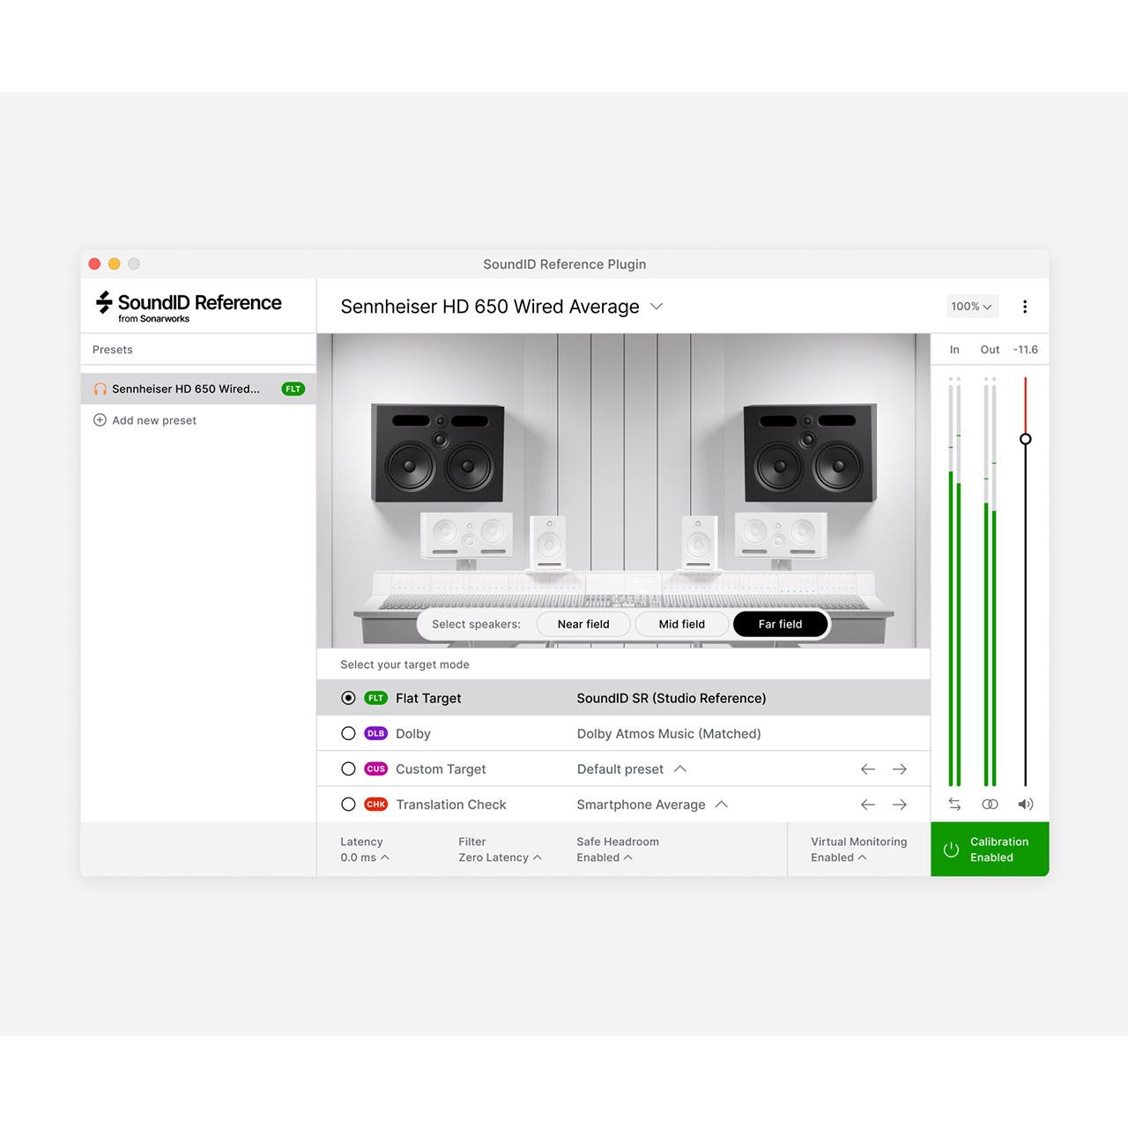
Task: Click the output volume slider handle
Action: point(1025,439)
